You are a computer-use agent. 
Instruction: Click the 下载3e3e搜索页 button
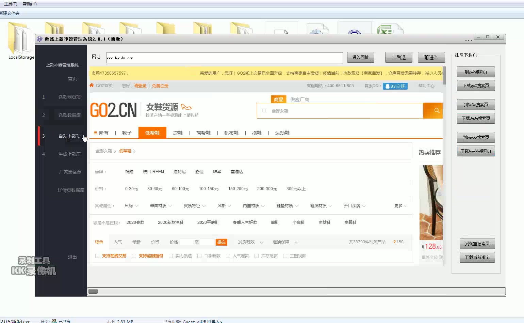[476, 118]
